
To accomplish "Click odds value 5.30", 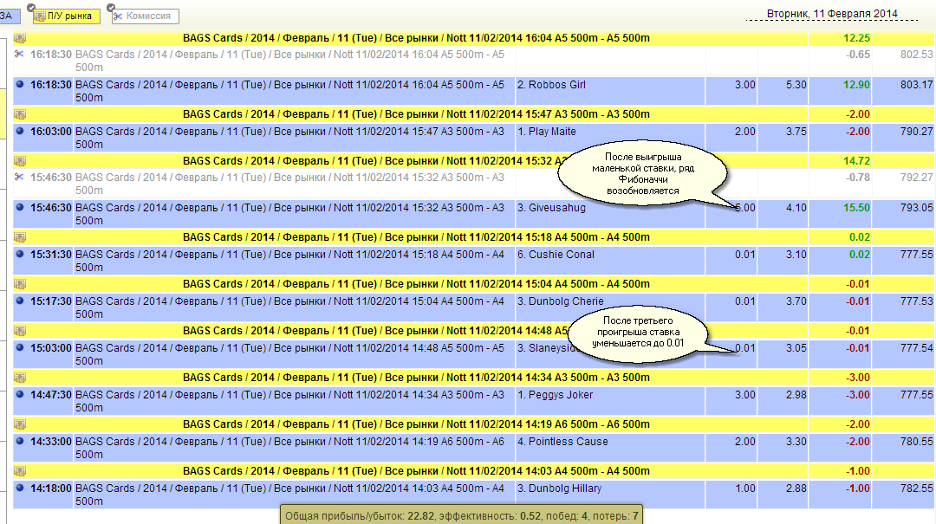I will click(x=796, y=85).
